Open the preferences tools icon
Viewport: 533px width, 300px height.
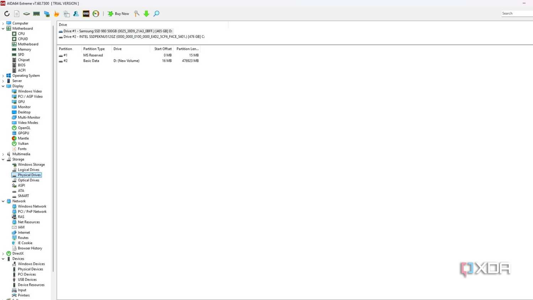[x=137, y=14]
